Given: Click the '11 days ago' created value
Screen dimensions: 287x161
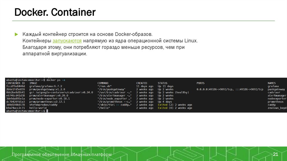Looking at the screenshot, I should click(145, 86).
